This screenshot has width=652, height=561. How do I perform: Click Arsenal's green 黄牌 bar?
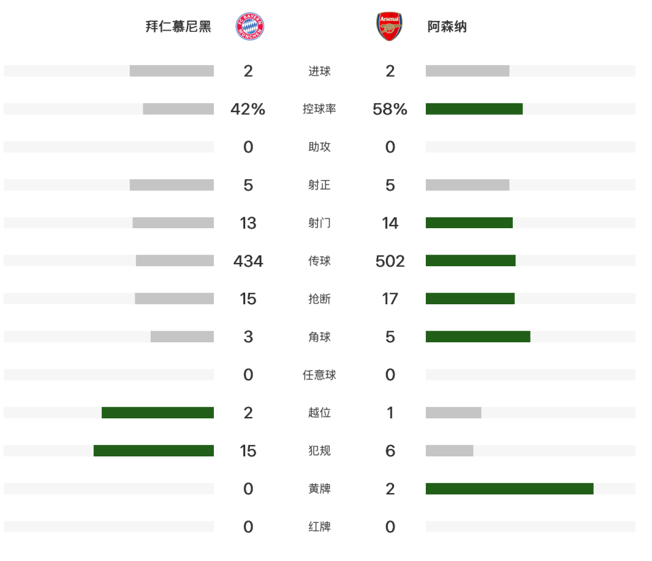pyautogui.click(x=509, y=488)
